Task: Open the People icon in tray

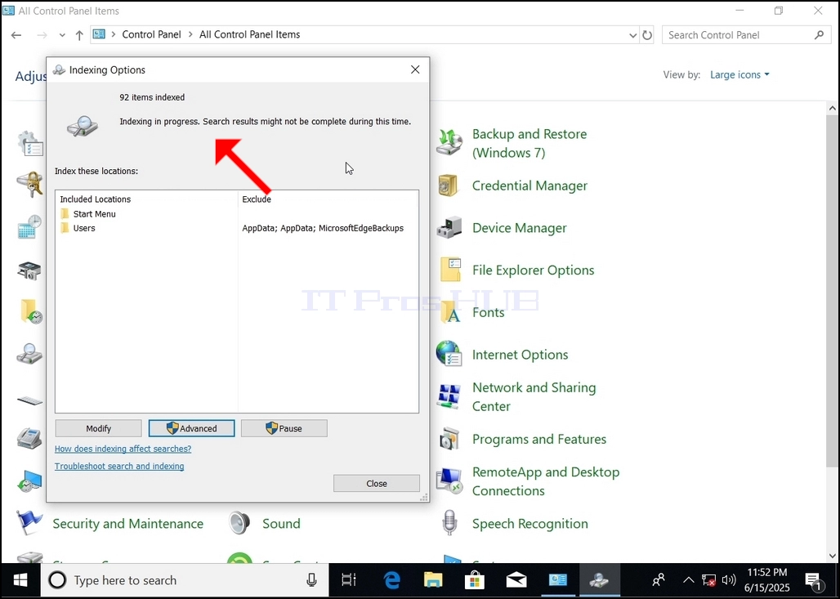Action: pos(659,580)
